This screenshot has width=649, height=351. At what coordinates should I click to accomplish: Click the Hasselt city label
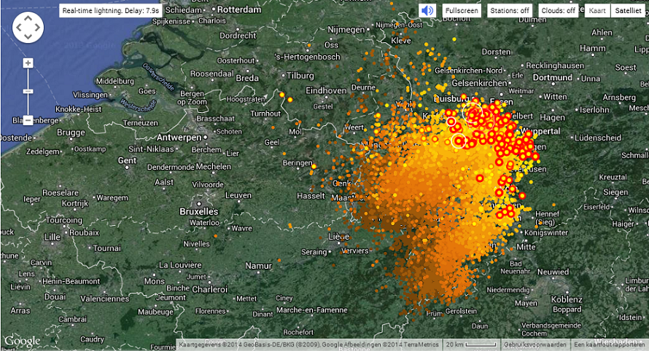tap(311, 196)
